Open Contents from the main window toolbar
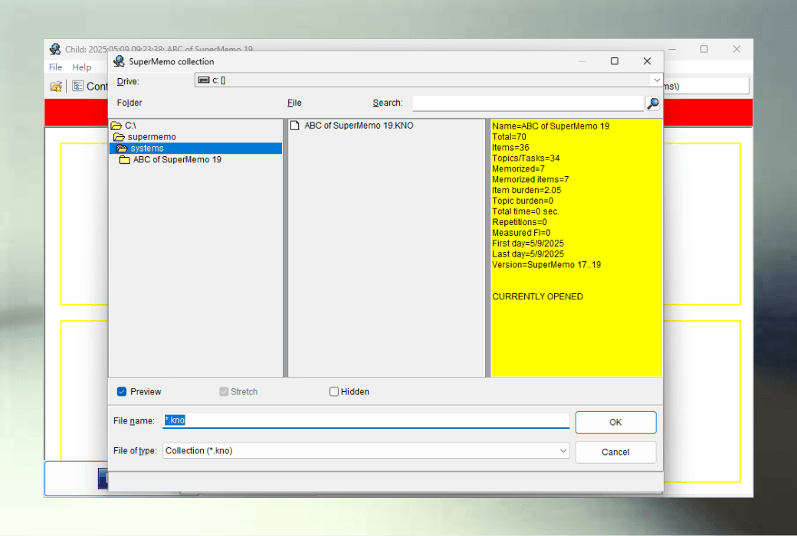Image resolution: width=797 pixels, height=536 pixels. click(90, 87)
